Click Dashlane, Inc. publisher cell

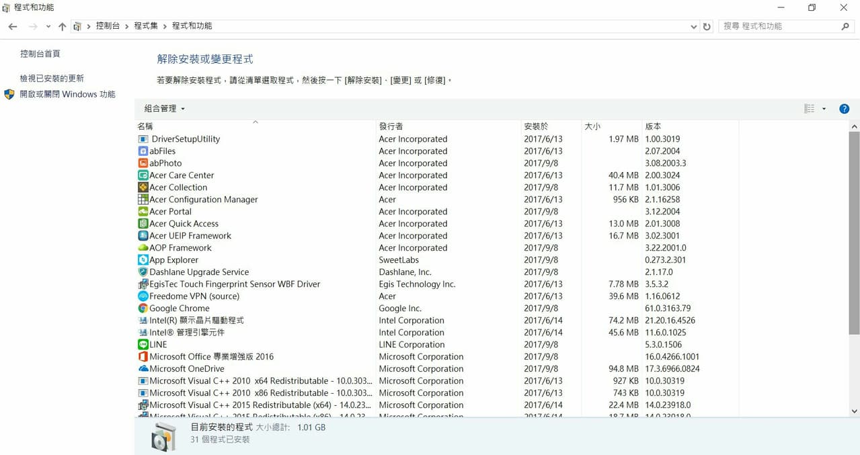405,272
